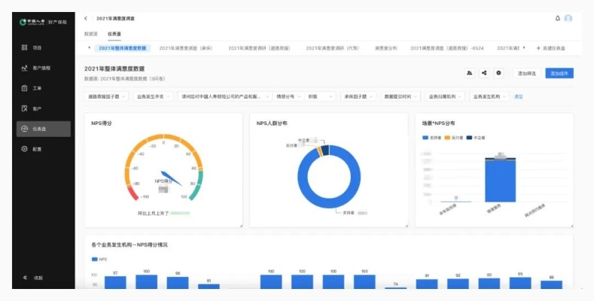The height and width of the screenshot is (301, 594).
Task: Open the 业务发生中支 filter dropdown
Action: 153,96
